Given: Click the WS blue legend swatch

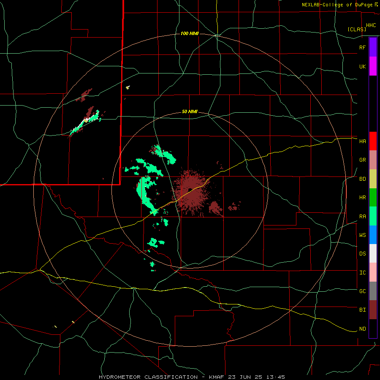Looking at the screenshot, I should pyautogui.click(x=373, y=235).
